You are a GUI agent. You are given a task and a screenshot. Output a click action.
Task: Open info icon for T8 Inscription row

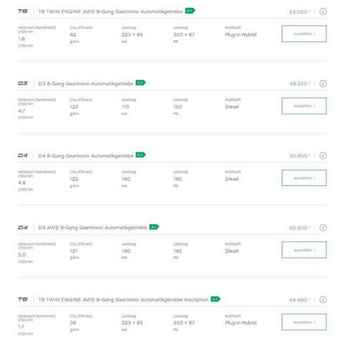tap(323, 299)
